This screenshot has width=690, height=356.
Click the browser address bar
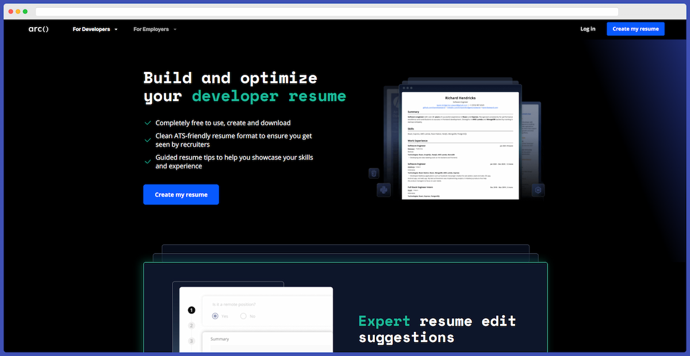click(328, 12)
